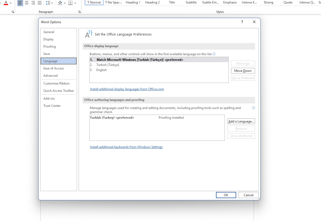
Task: Expand the Borders dropdown arrow
Action: click(x=75, y=3)
